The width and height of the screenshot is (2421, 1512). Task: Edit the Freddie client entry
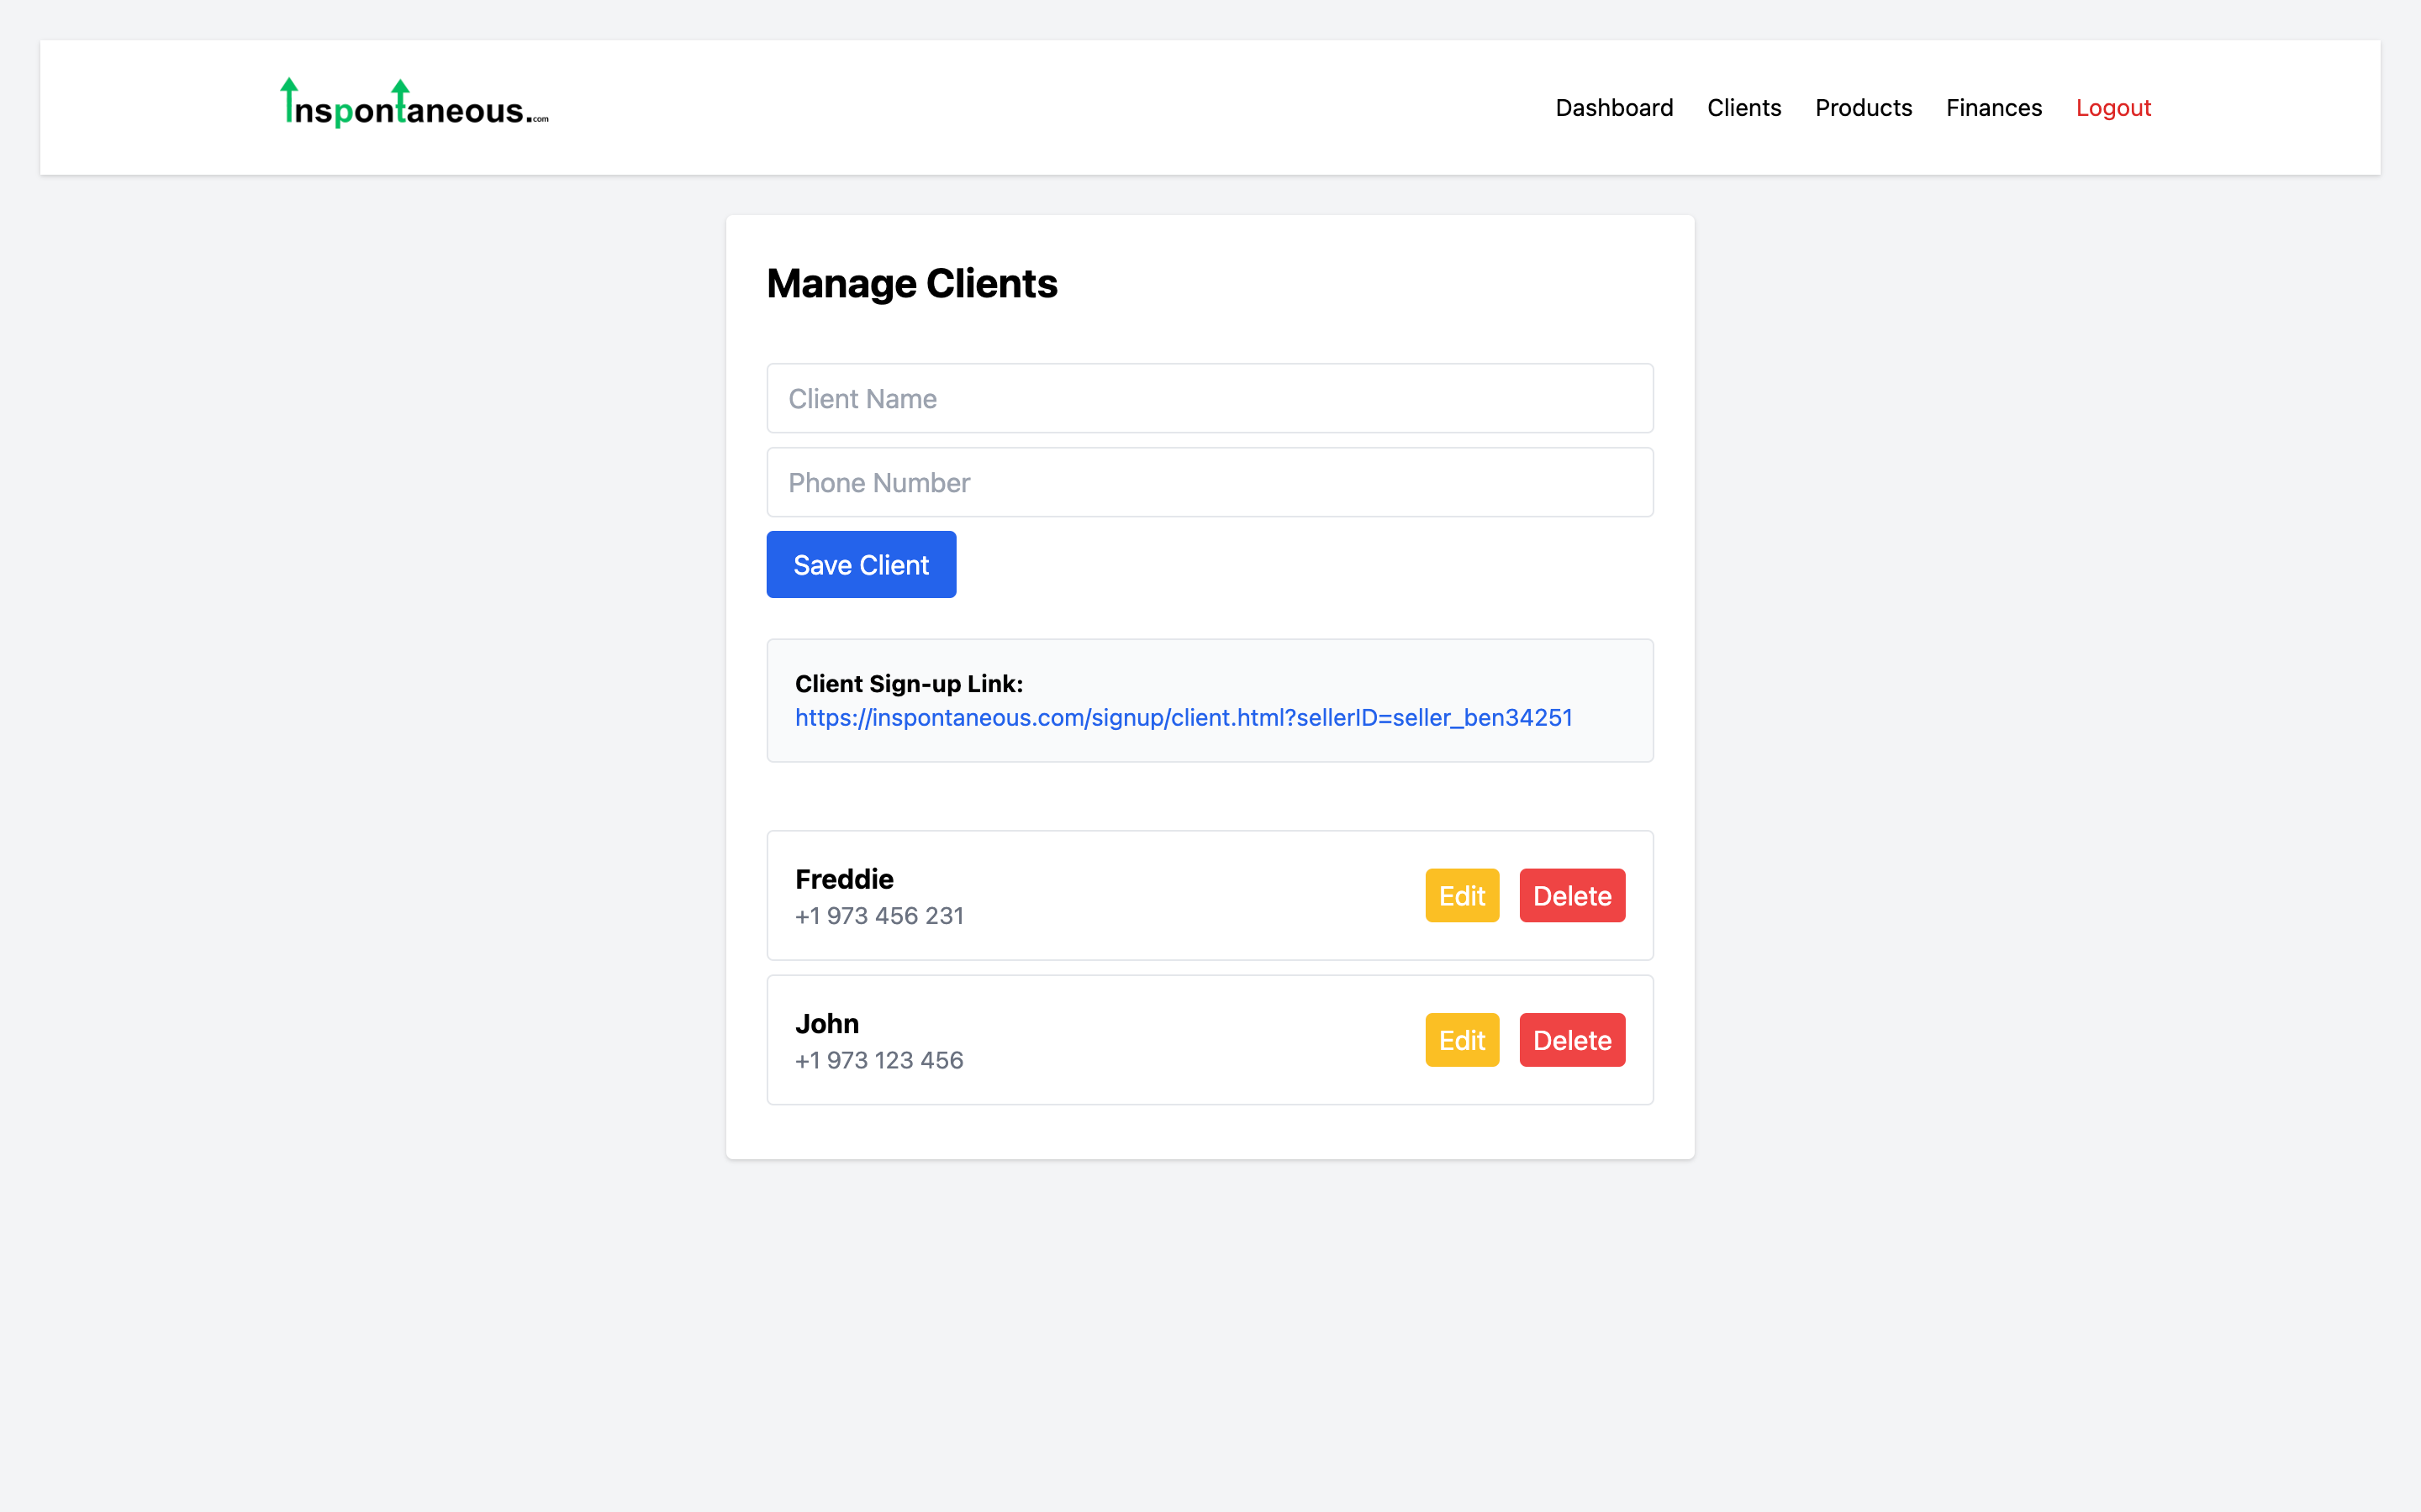[1462, 896]
